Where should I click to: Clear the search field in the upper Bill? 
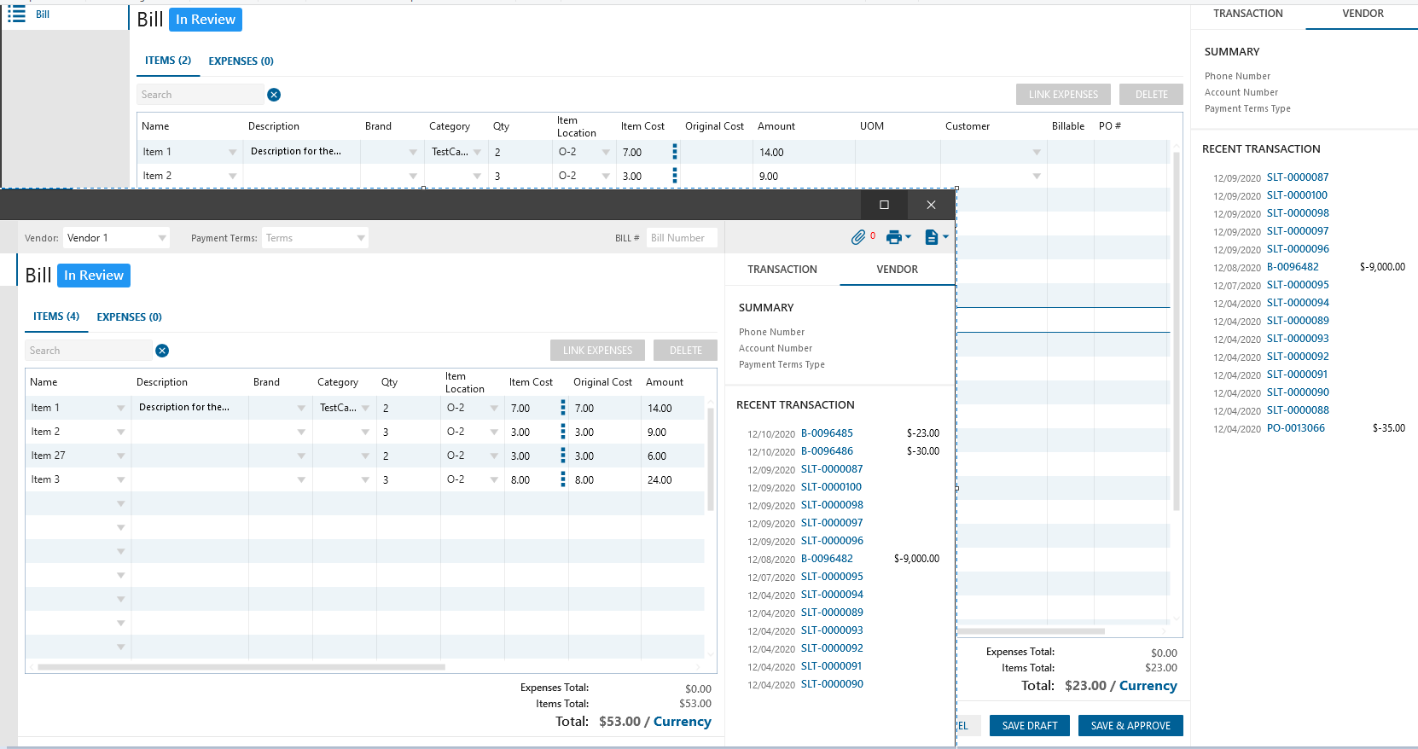(x=274, y=95)
